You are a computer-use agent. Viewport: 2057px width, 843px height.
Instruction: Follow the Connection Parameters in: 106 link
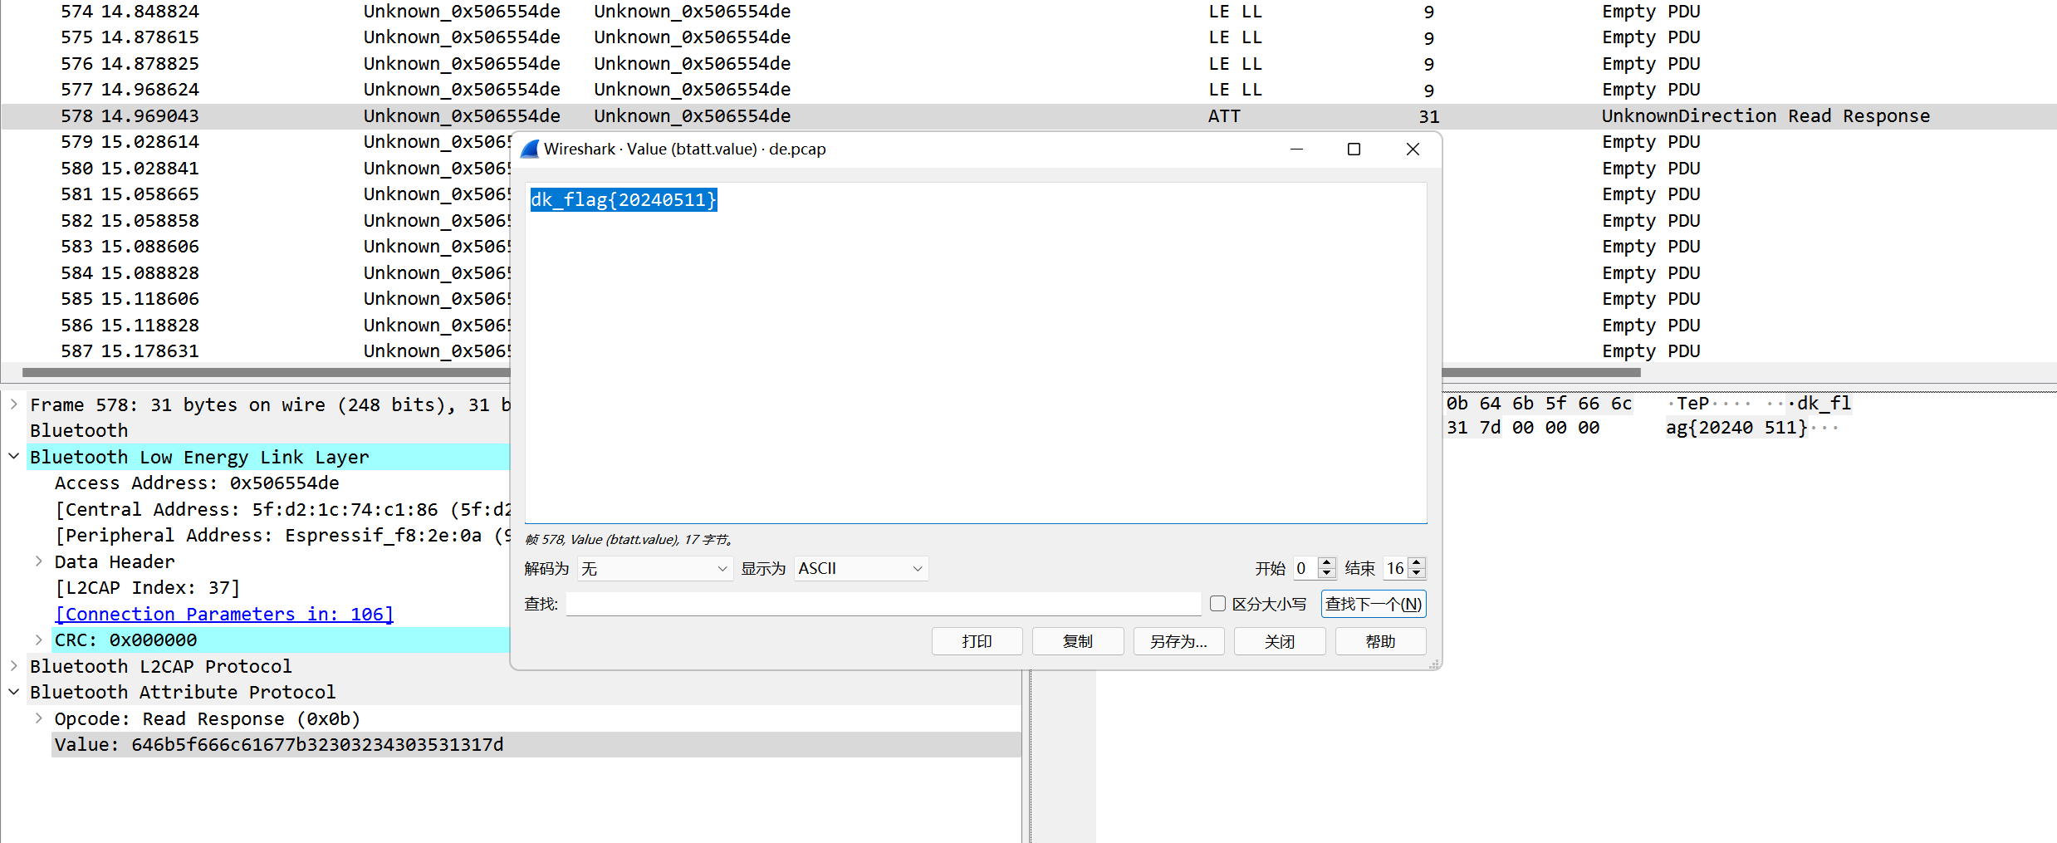(224, 614)
